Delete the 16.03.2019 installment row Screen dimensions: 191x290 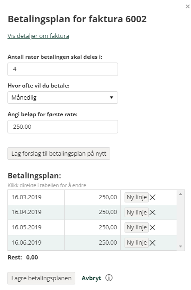(152, 197)
